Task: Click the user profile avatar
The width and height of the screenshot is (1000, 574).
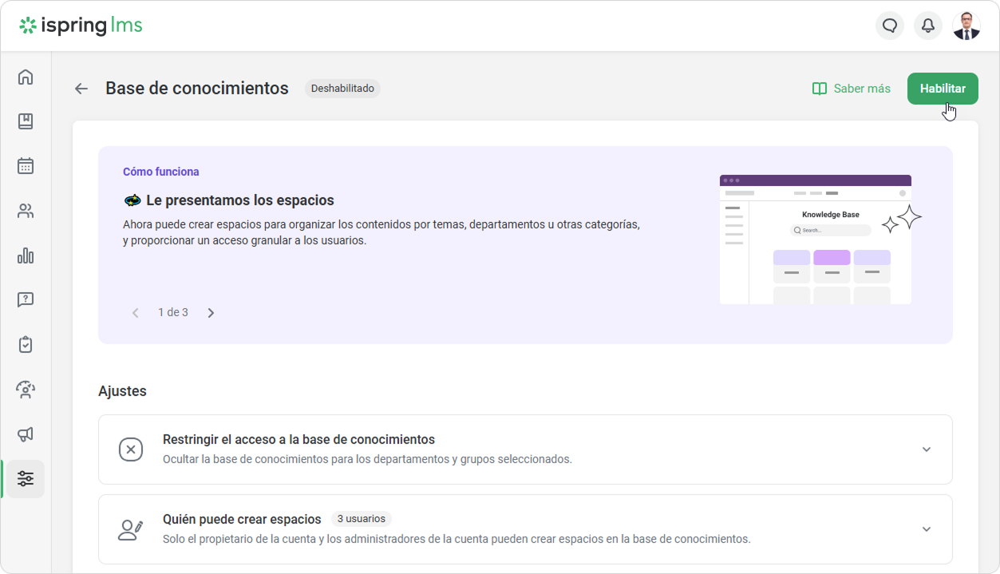Action: point(966,26)
